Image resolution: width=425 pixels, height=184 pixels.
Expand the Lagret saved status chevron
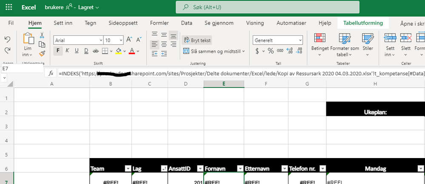coord(97,8)
